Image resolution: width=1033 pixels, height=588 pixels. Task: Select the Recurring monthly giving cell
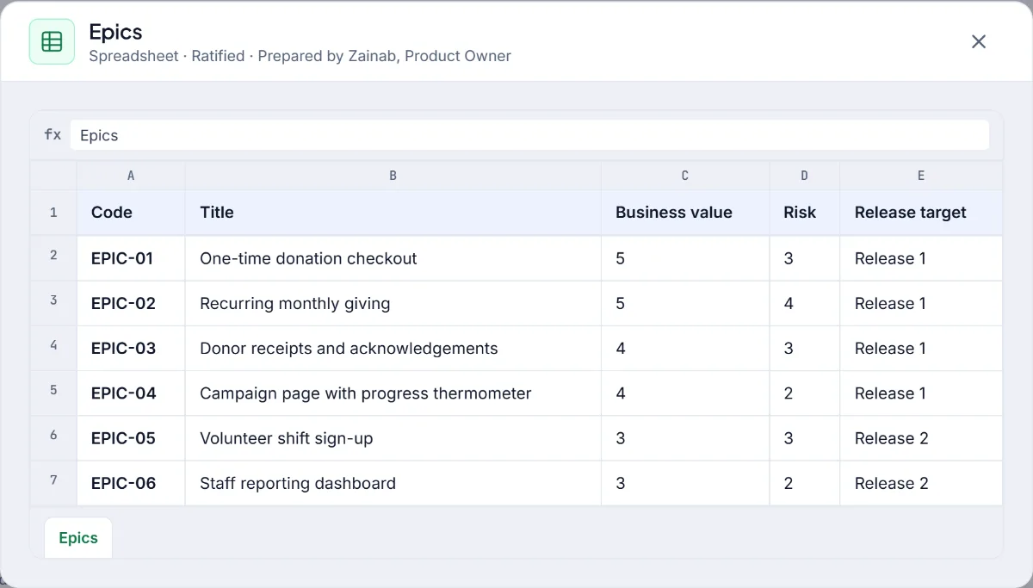click(x=393, y=303)
